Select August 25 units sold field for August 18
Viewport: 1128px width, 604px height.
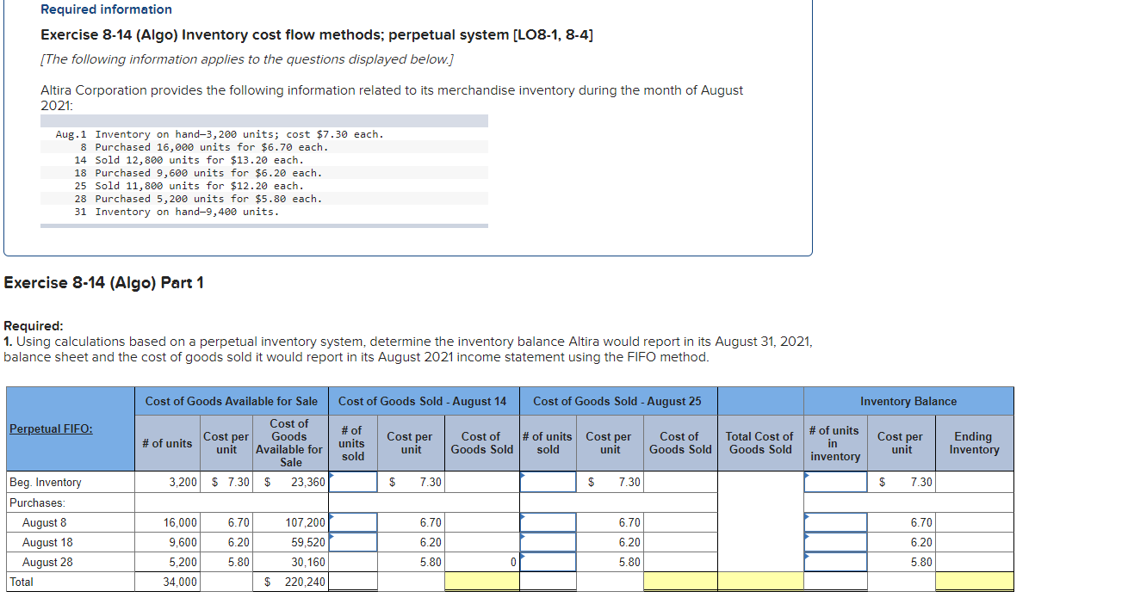[x=548, y=542]
